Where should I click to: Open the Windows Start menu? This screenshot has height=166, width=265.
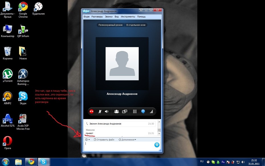click(5, 162)
